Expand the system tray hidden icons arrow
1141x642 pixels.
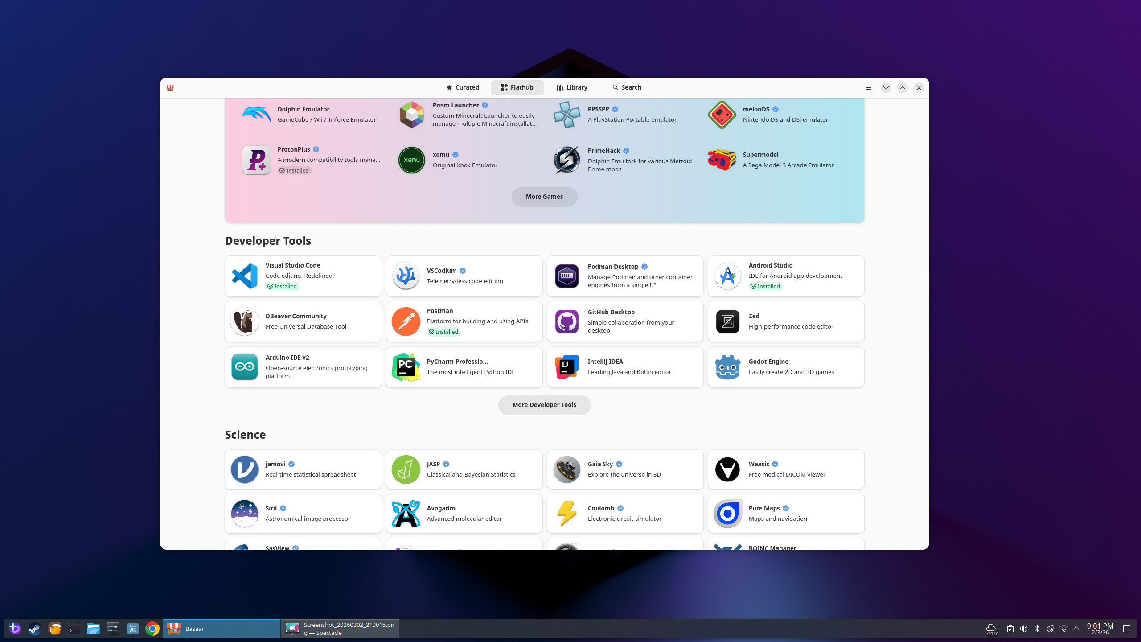pos(1076,629)
